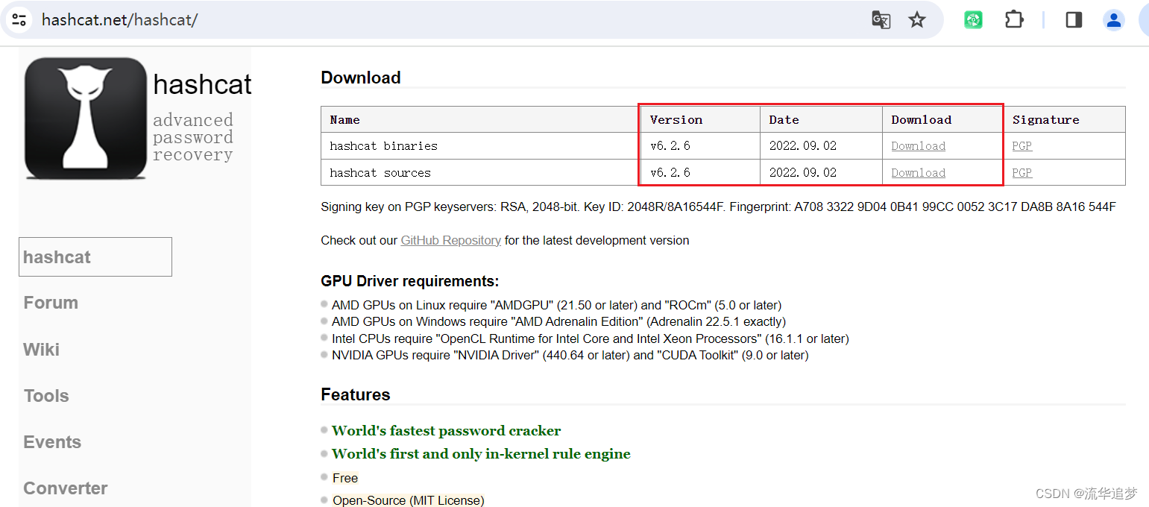Click the 'hashcat' title next to logo
Screen dimensions: 1149x507
tap(202, 84)
